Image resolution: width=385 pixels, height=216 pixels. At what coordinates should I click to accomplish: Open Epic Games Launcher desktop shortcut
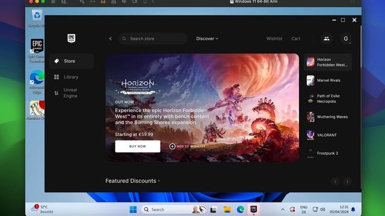pyautogui.click(x=37, y=50)
